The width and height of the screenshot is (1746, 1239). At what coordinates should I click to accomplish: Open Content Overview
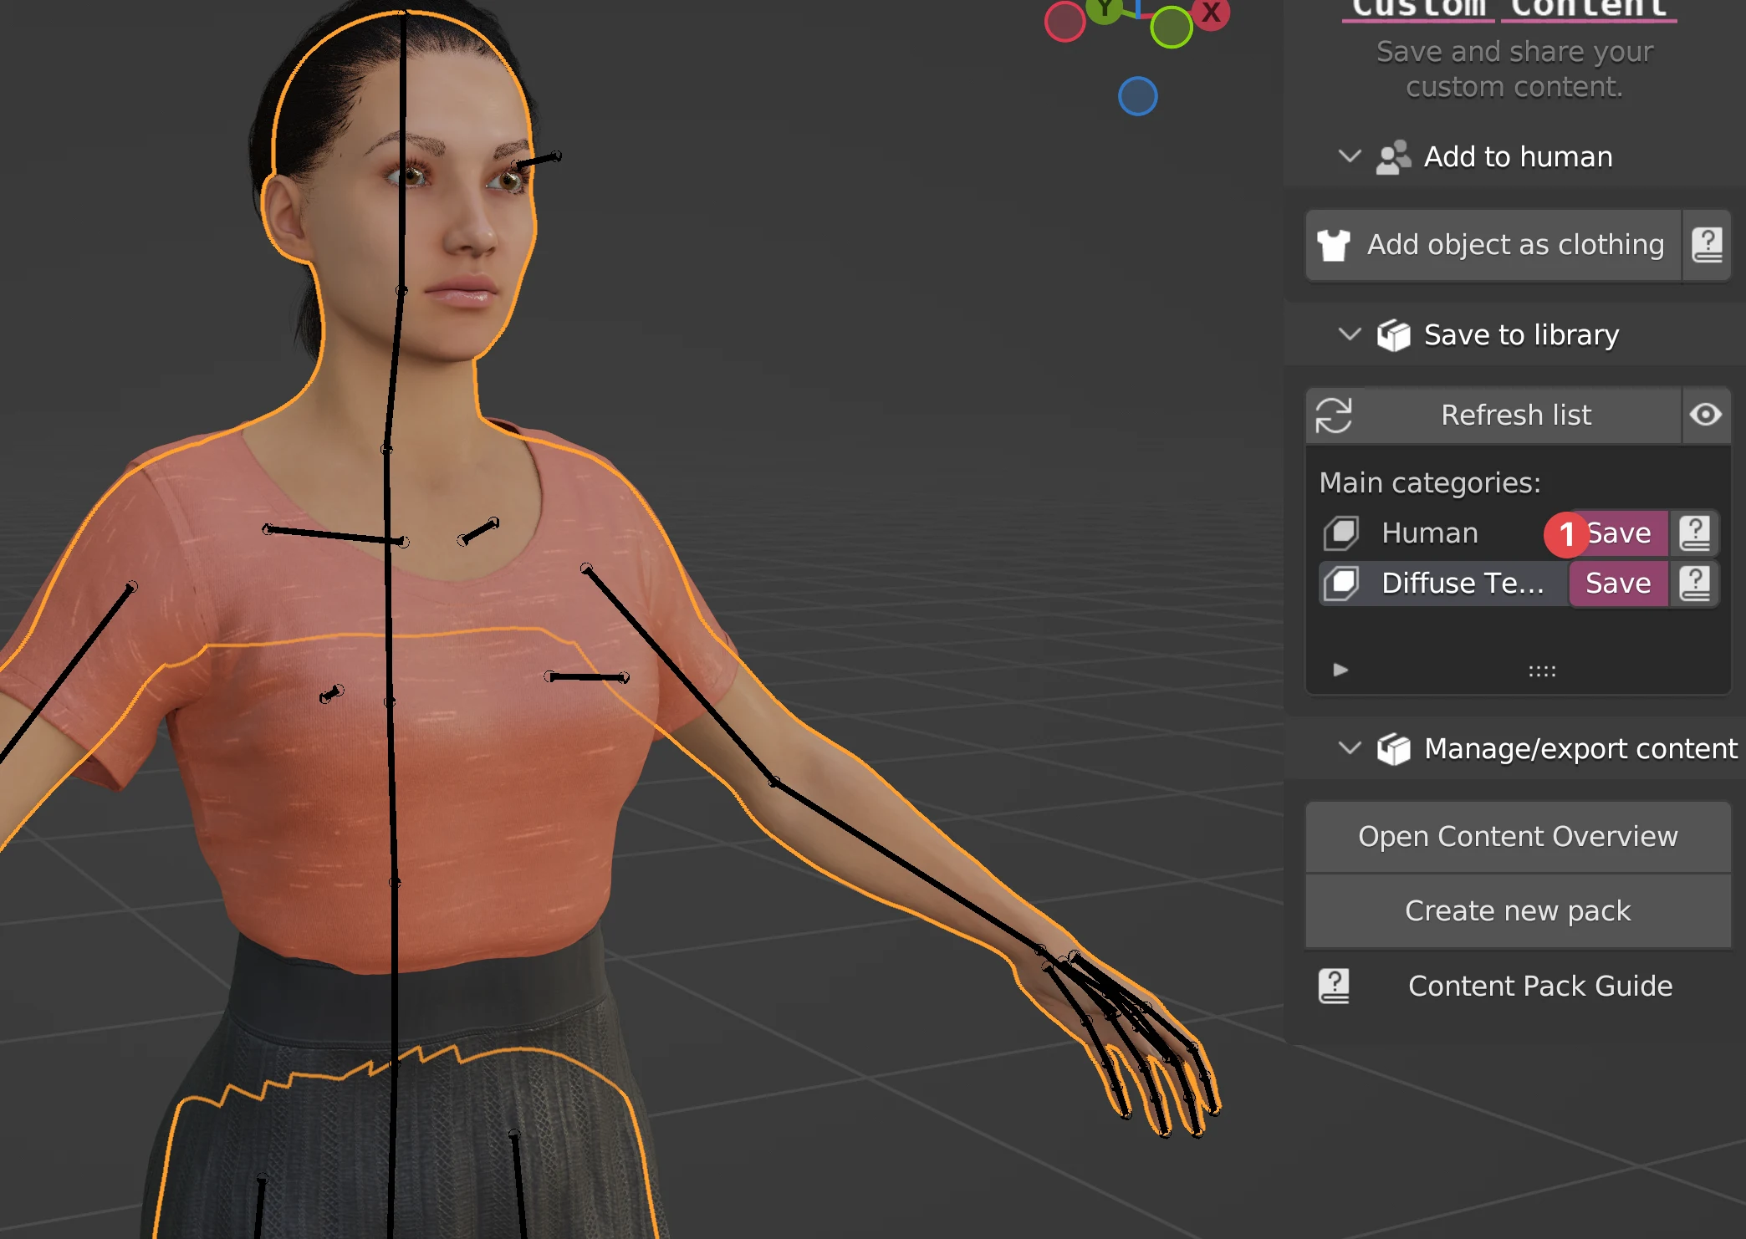click(x=1518, y=837)
